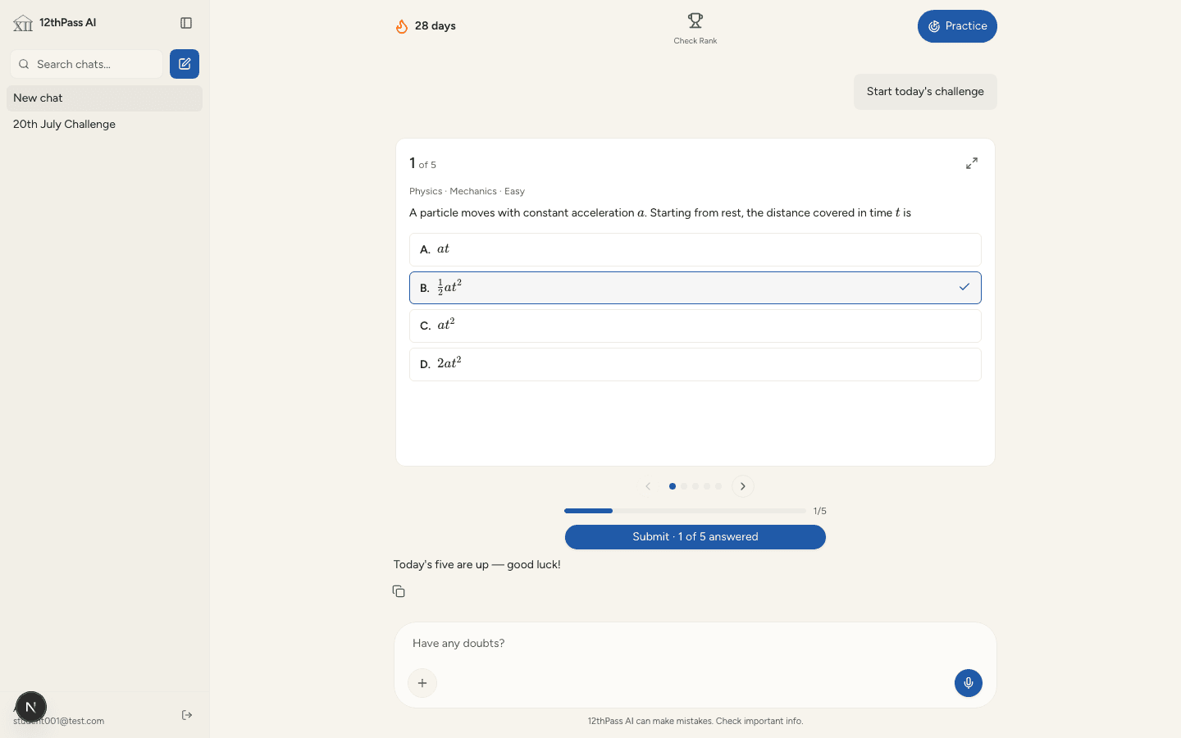1181x738 pixels.
Task: Open attachments with the plus icon
Action: tap(422, 683)
